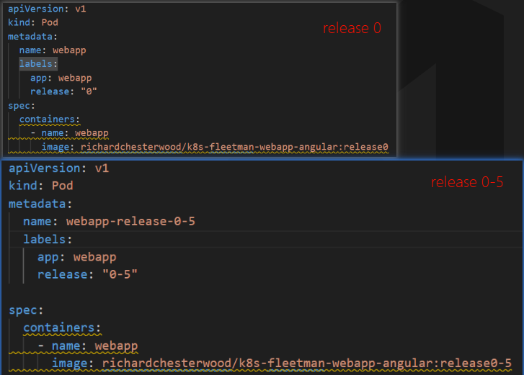Screen dimensions: 524x375
Task: Click 'app: webapp' label in lower file
Action: (77, 257)
